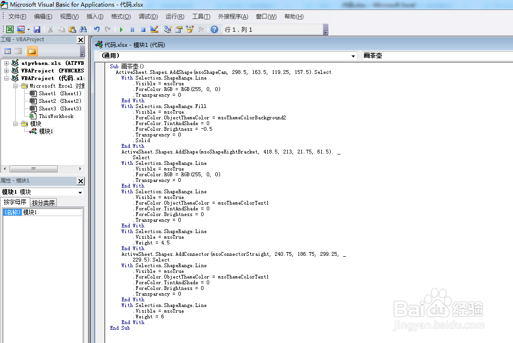
Task: Click the Cut scissors icon
Action: [x=50, y=29]
